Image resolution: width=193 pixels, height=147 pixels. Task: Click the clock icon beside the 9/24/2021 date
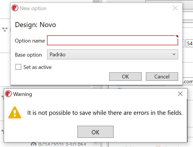click(34, 144)
